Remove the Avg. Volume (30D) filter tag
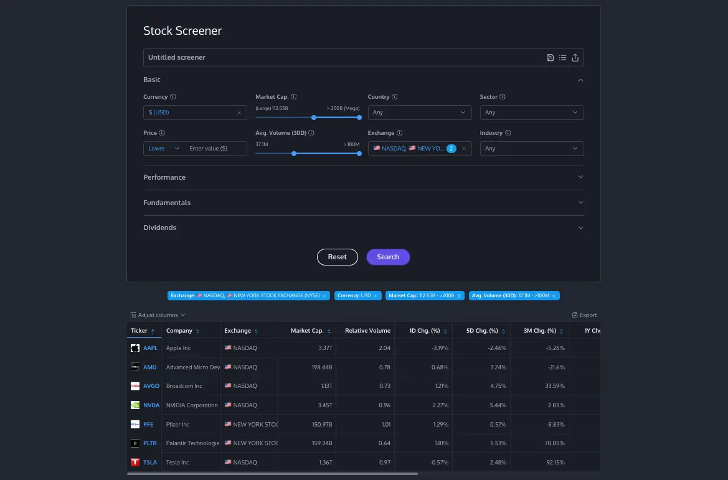 (554, 296)
